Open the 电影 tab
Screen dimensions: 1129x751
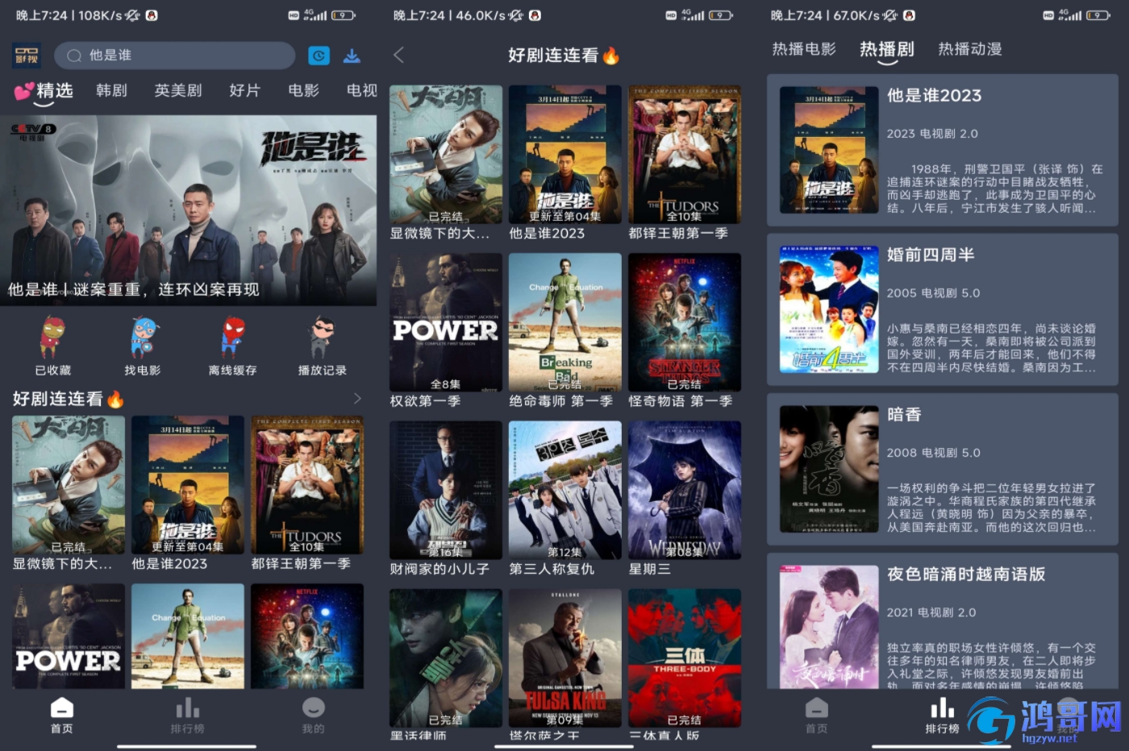coord(304,90)
